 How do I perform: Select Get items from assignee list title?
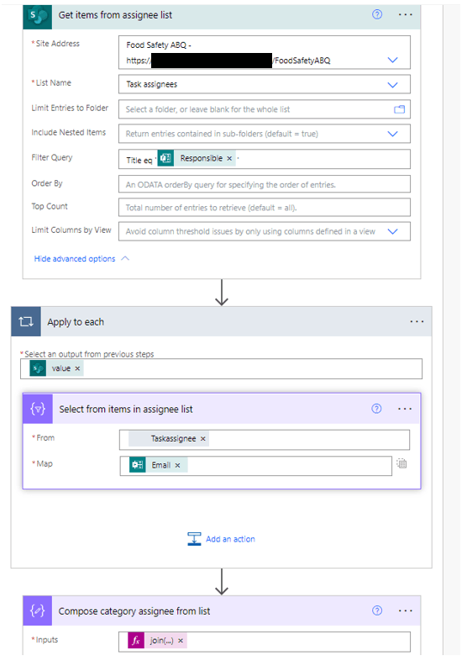(115, 15)
